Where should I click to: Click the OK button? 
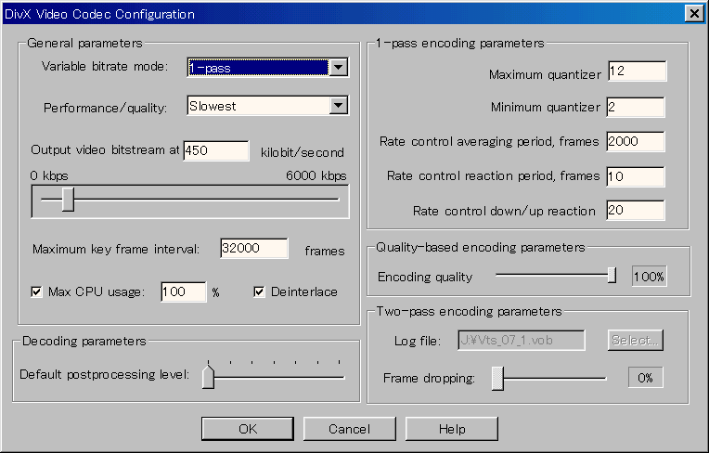247,429
